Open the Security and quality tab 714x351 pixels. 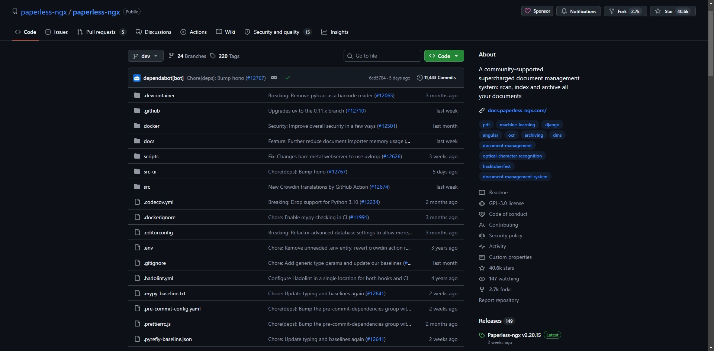(x=278, y=32)
